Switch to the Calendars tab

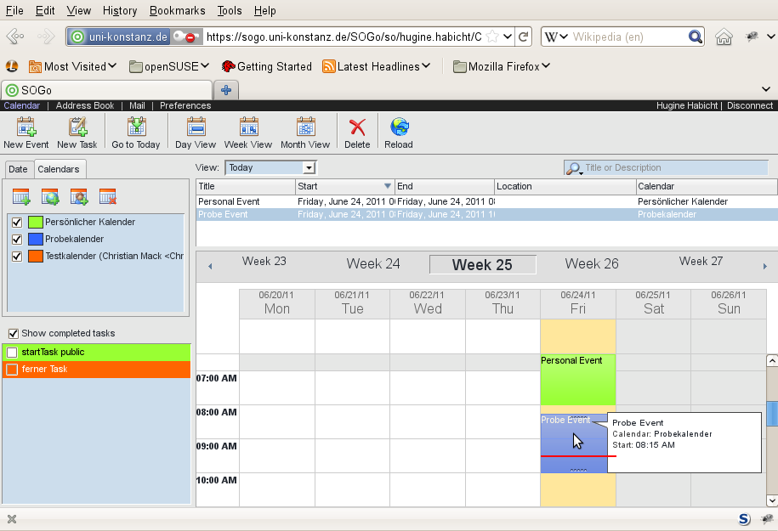[59, 169]
